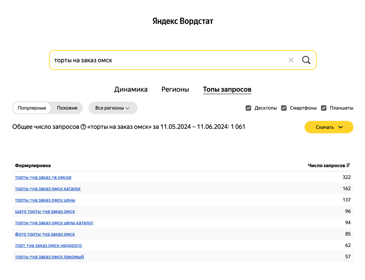Click the magnifying glass search icon

pyautogui.click(x=306, y=60)
